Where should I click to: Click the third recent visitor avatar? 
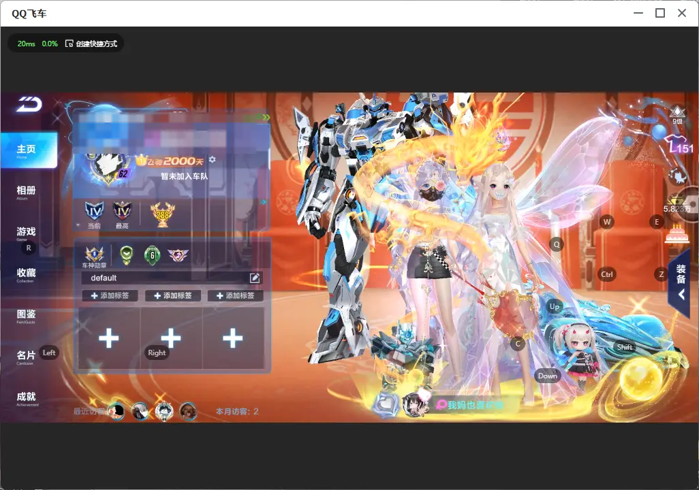click(164, 411)
